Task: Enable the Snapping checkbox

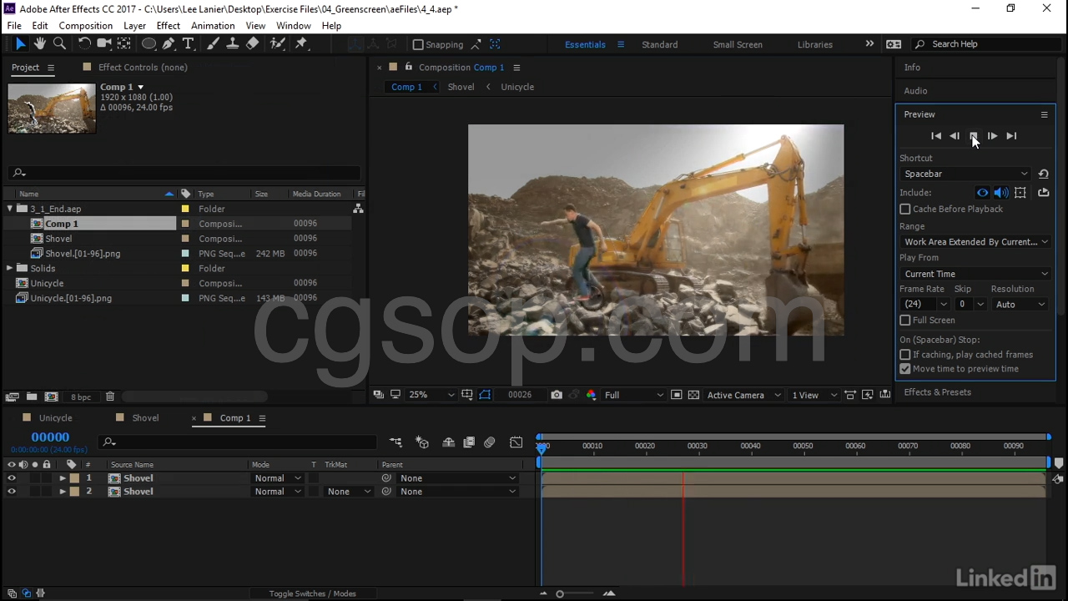Action: click(419, 44)
